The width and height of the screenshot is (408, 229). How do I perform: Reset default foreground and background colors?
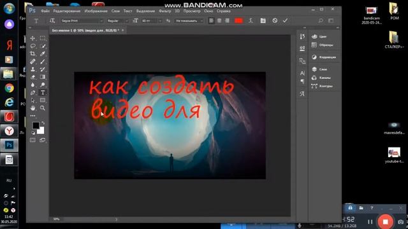pyautogui.click(x=33, y=133)
